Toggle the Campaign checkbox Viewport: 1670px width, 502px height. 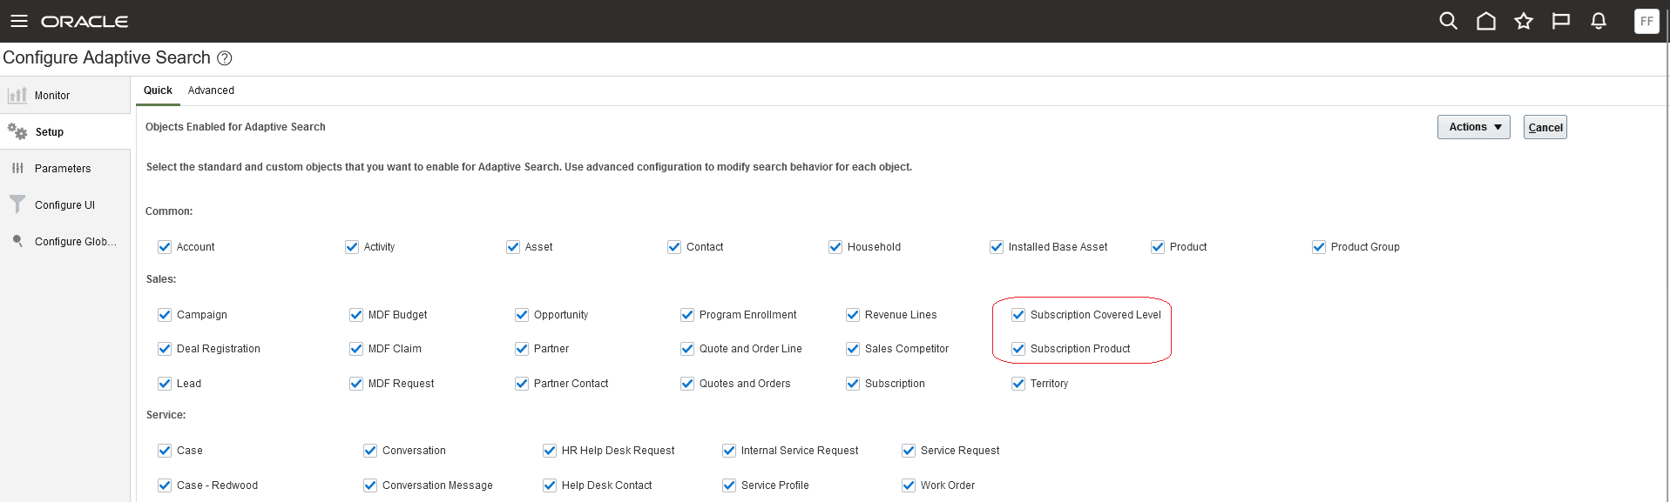click(x=165, y=315)
